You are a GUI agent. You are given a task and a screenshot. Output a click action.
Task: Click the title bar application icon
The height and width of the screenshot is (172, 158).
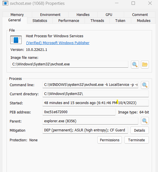5,3
